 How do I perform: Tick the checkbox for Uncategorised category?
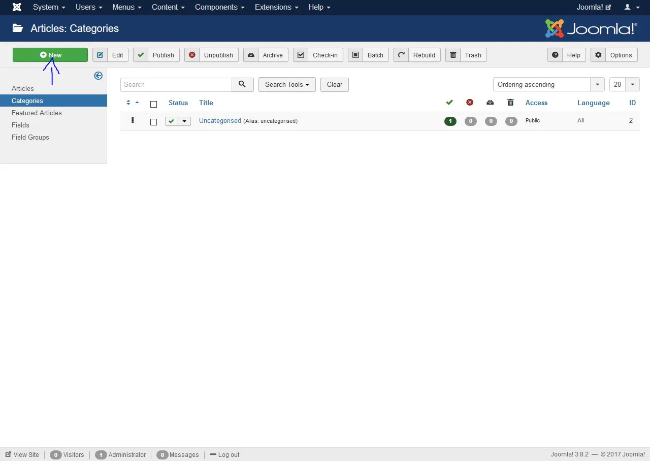tap(153, 122)
